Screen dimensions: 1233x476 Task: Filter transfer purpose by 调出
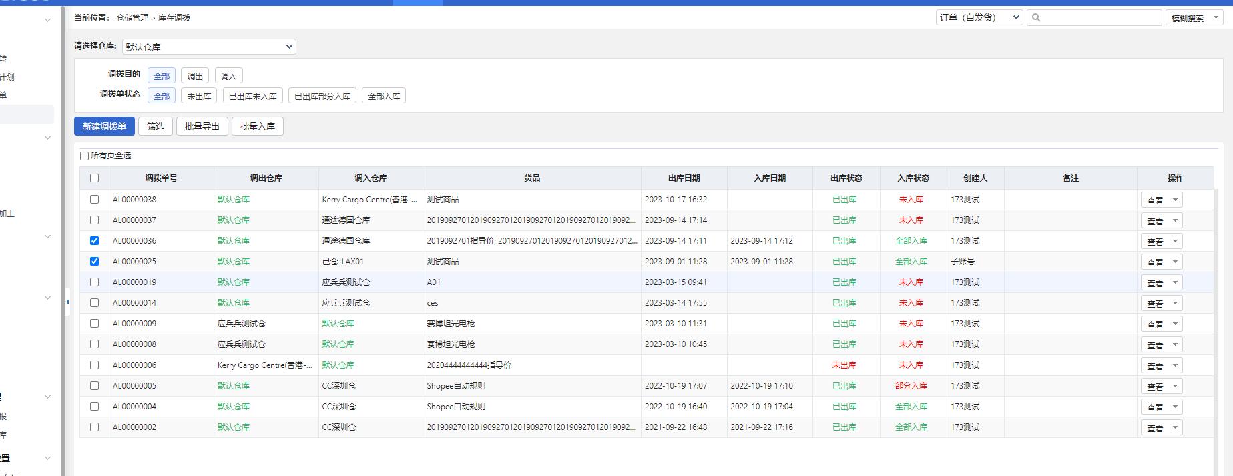[x=195, y=76]
